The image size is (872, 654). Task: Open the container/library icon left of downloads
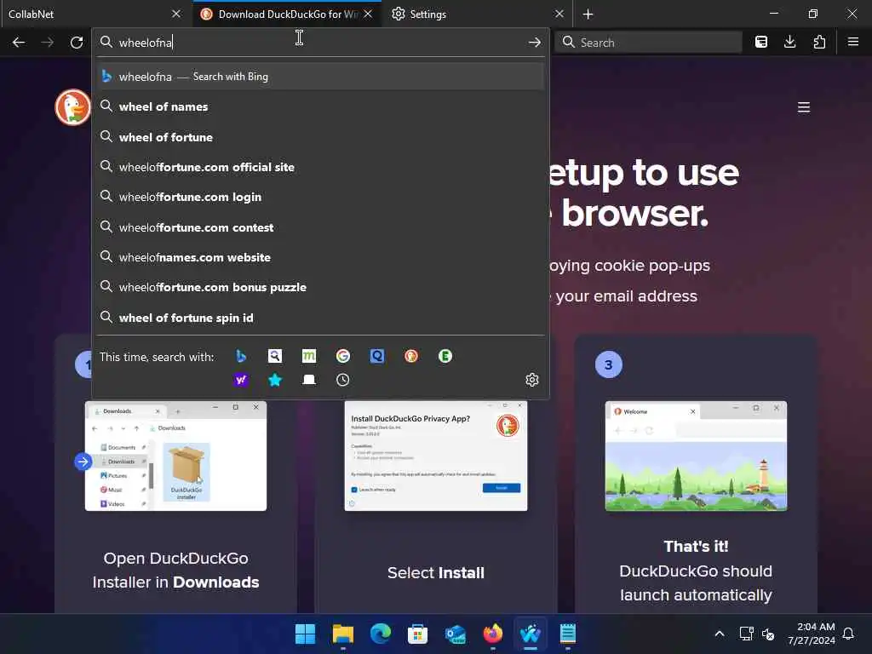[x=761, y=43]
